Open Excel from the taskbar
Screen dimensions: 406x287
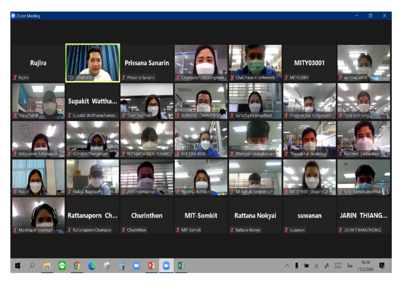tap(181, 266)
